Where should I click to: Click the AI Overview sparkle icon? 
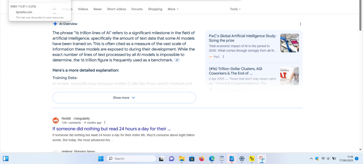pyautogui.click(x=55, y=24)
